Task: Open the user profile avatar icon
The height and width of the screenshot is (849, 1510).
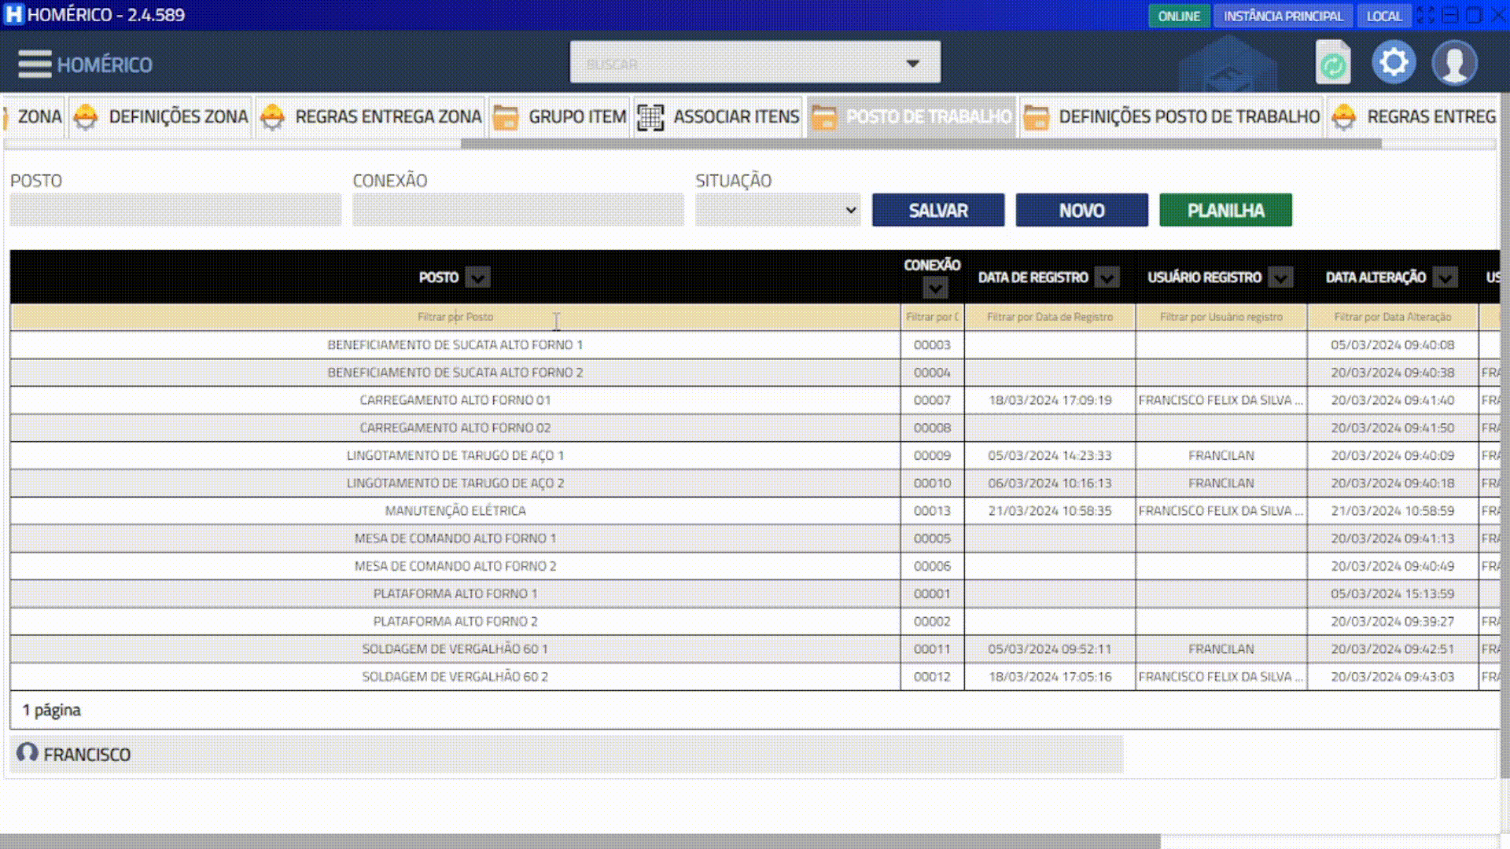Action: [1454, 63]
